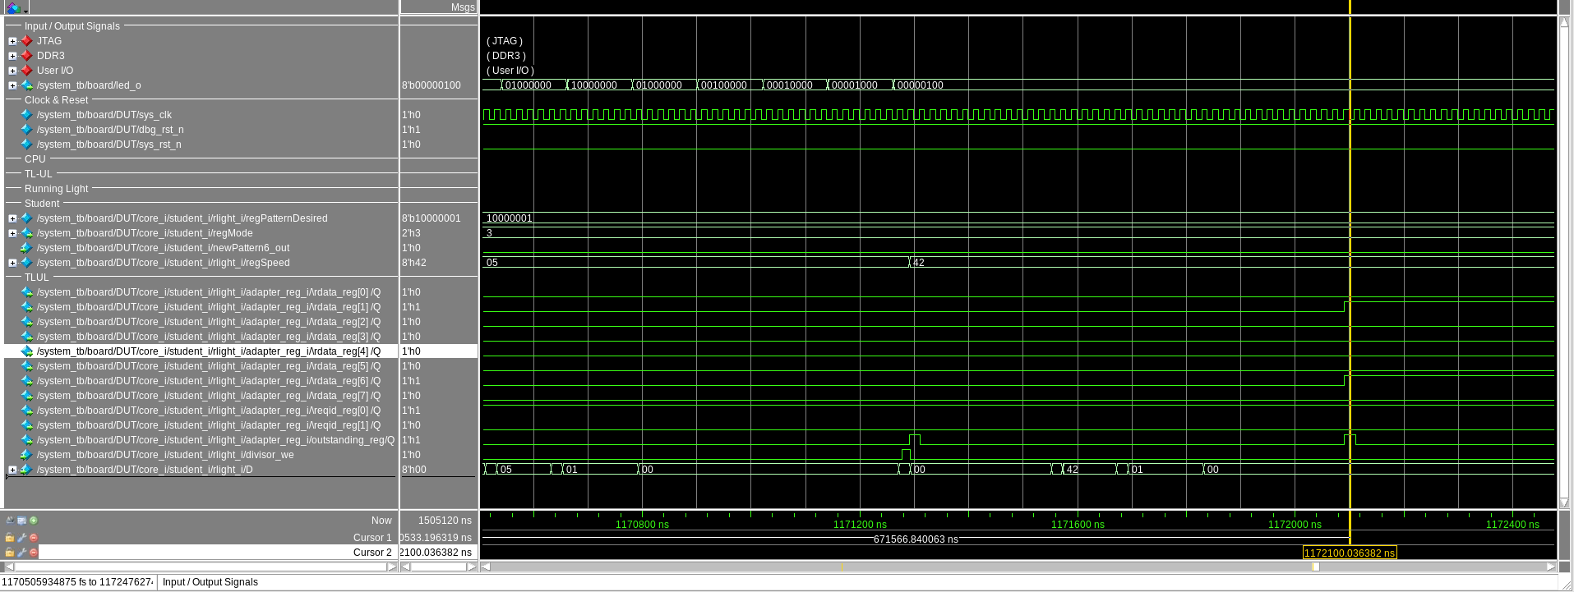
Task: Expand the DDR3 signal group
Action: tap(12, 56)
